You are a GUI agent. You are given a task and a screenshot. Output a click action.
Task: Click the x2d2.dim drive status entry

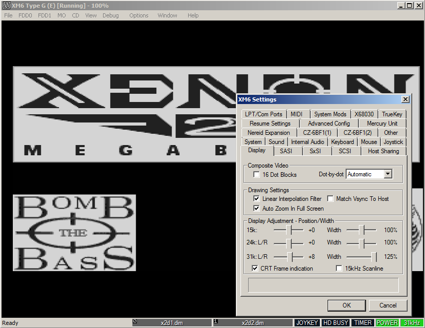pos(253,323)
